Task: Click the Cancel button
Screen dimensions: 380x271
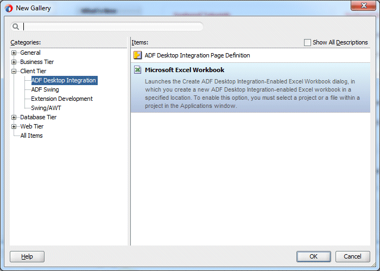Action: pyautogui.click(x=353, y=256)
